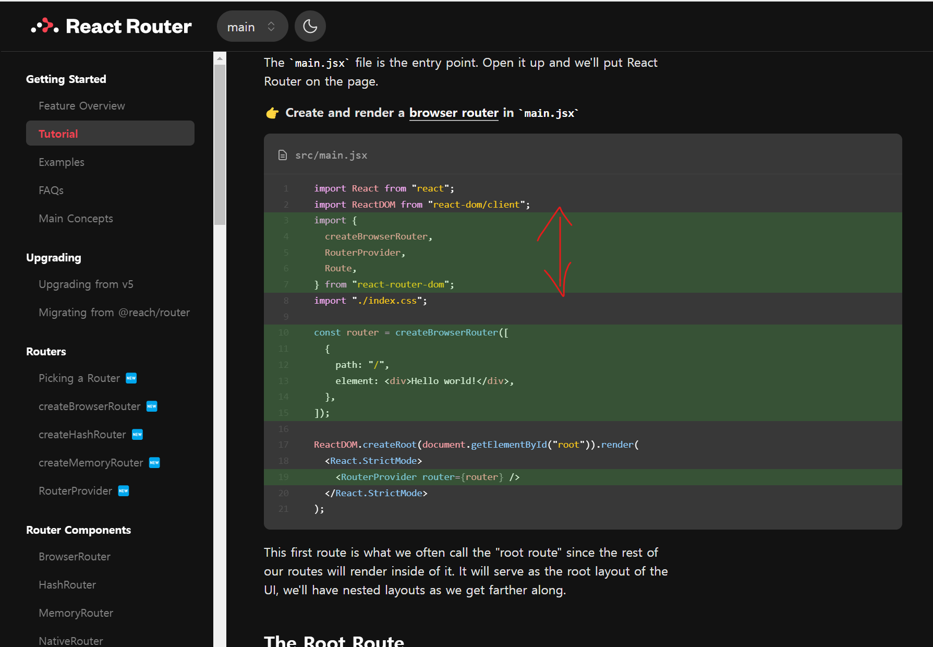The height and width of the screenshot is (647, 933).
Task: Open the FAQs page
Action: click(x=51, y=190)
